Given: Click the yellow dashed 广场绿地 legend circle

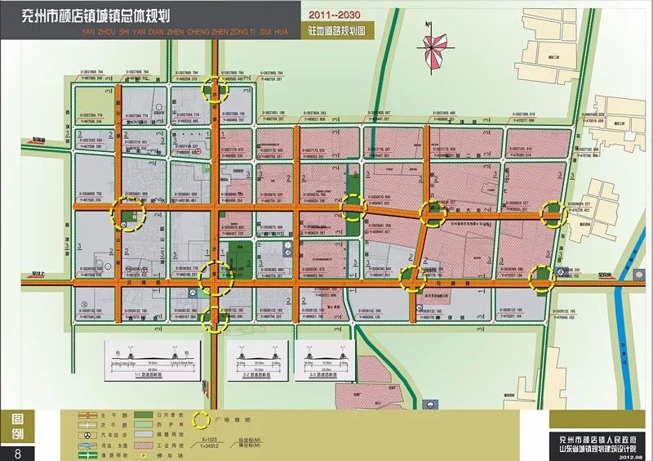Looking at the screenshot, I should (201, 420).
